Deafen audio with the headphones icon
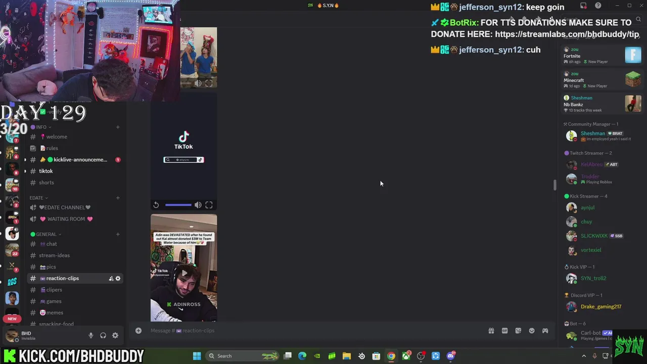The width and height of the screenshot is (647, 364). pyautogui.click(x=103, y=335)
